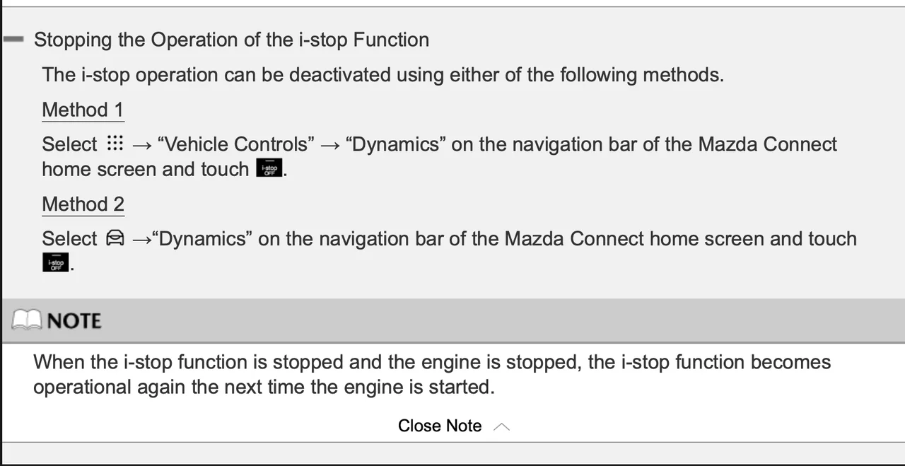This screenshot has width=905, height=466.
Task: Select the underlined Method 1 heading
Action: 83,110
